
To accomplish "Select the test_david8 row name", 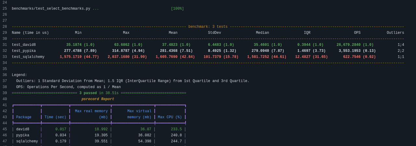I will (x=24, y=45).
